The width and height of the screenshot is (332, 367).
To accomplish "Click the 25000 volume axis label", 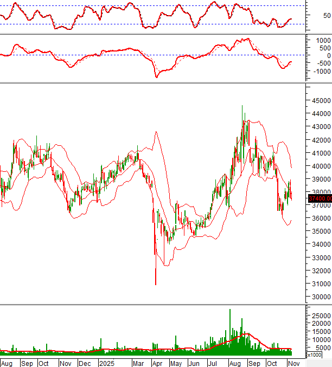I will (321, 315).
